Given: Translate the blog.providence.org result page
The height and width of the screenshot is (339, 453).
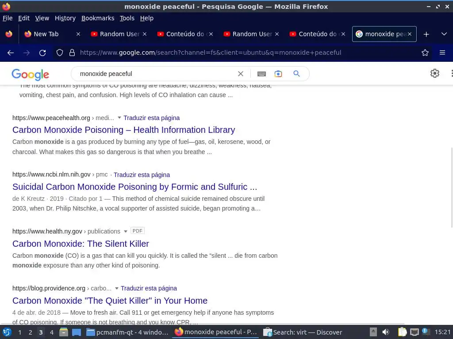Looking at the screenshot, I should coord(149,288).
